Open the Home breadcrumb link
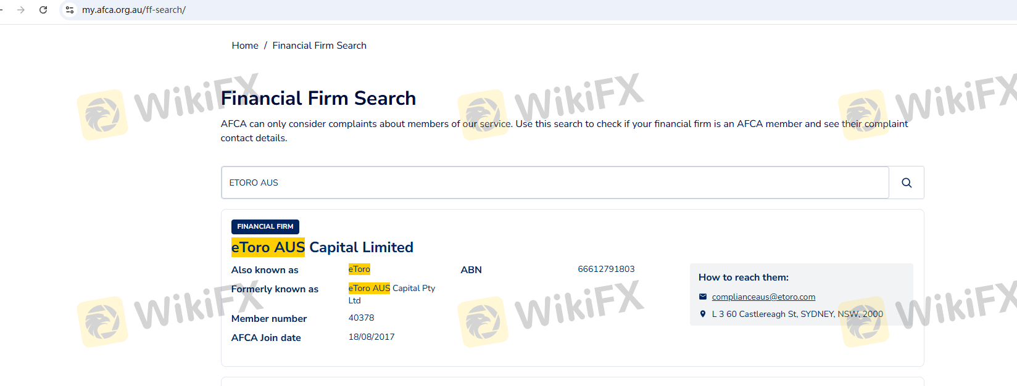Screen dimensions: 1017x386 (x=245, y=46)
